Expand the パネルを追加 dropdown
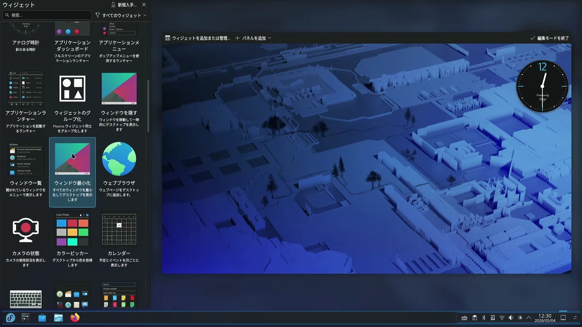Image resolution: width=582 pixels, height=327 pixels. [253, 38]
